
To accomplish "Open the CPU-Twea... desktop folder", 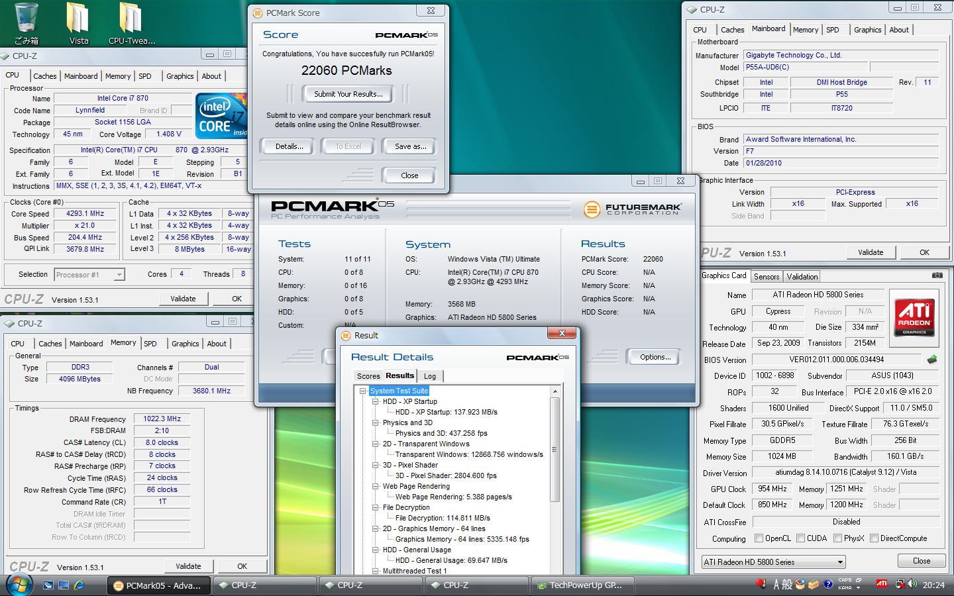I will (131, 23).
